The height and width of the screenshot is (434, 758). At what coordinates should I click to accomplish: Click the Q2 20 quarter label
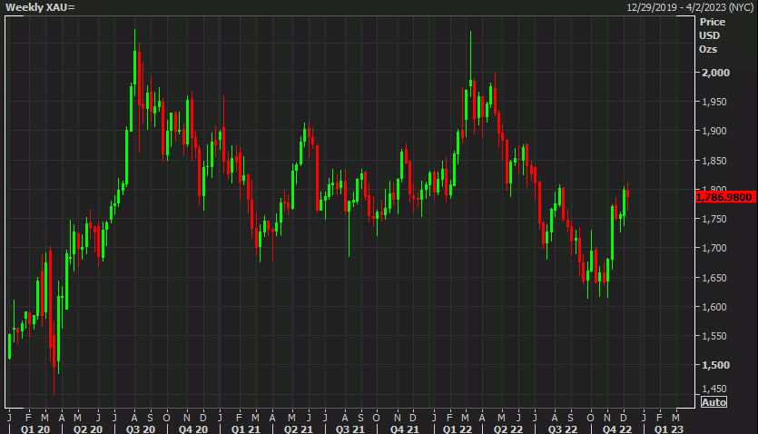(88, 429)
